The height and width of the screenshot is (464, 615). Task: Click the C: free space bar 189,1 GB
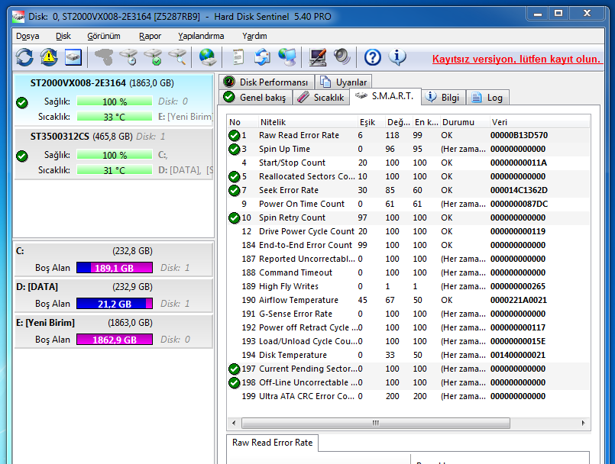point(115,268)
